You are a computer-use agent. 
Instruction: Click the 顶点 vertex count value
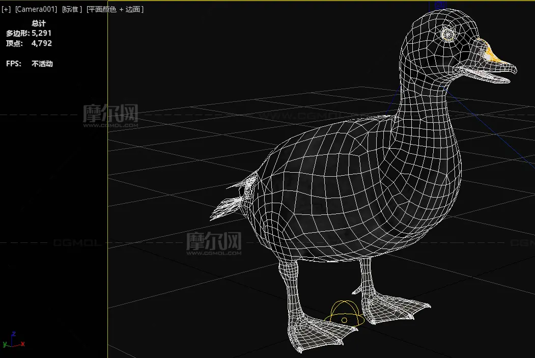[42, 43]
